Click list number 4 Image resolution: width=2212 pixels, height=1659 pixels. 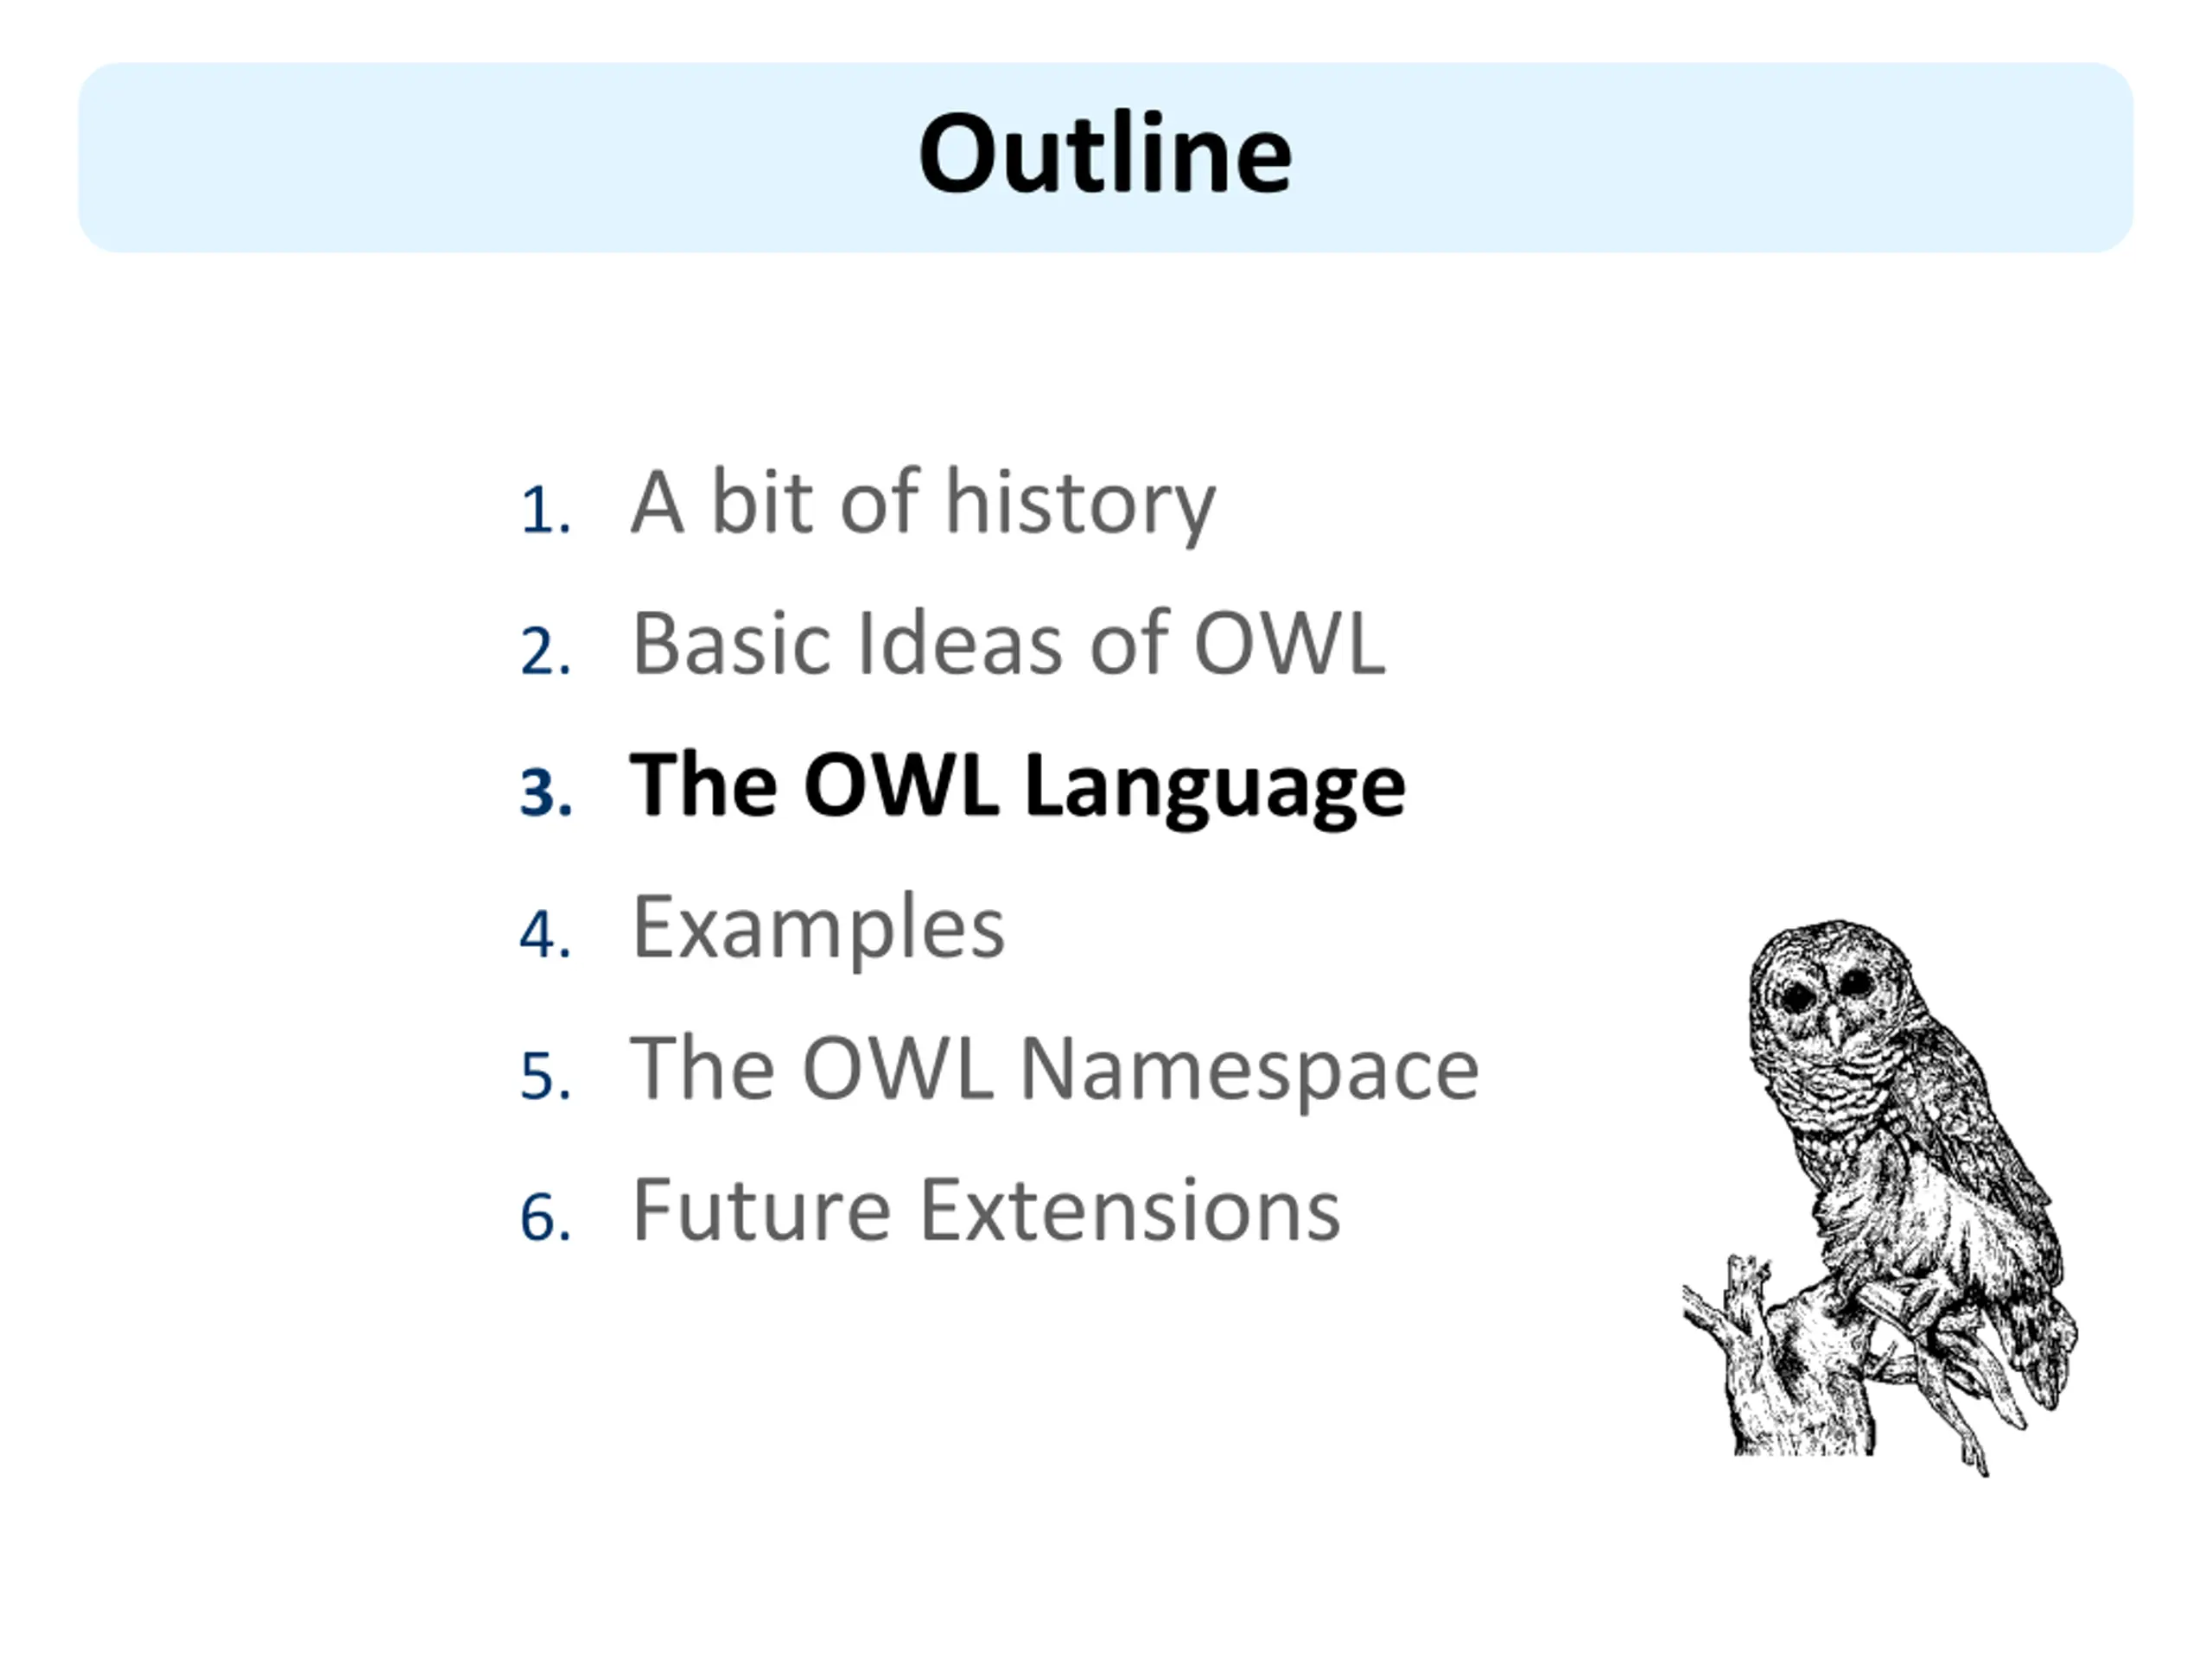(x=546, y=935)
